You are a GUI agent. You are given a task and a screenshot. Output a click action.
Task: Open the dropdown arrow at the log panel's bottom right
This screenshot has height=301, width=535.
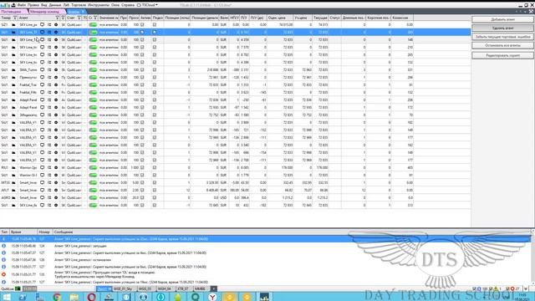click(x=526, y=288)
